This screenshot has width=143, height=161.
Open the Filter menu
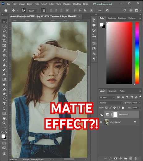tap(52, 4)
